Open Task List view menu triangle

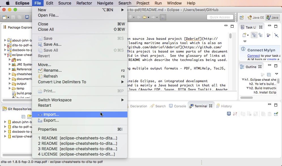[245, 41]
